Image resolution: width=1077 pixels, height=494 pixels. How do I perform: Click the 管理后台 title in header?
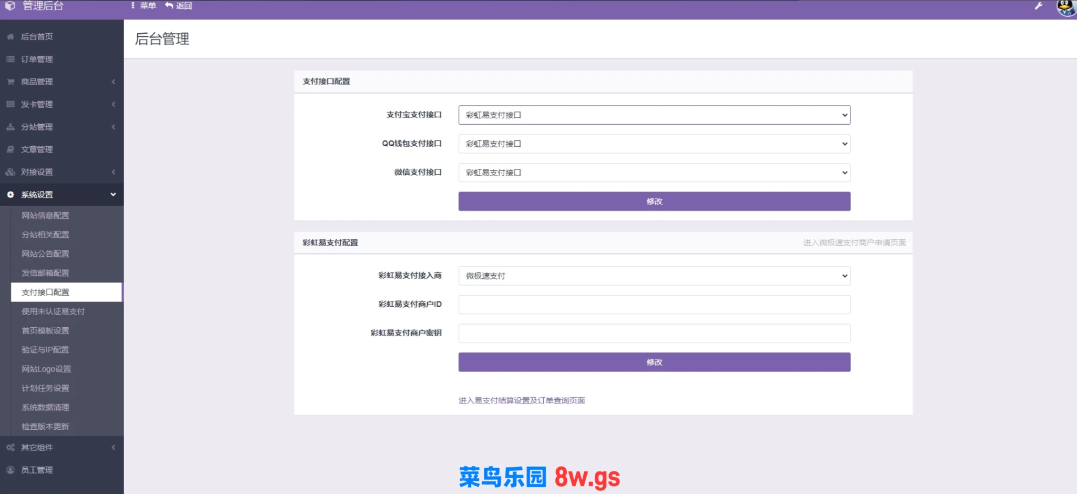(43, 6)
